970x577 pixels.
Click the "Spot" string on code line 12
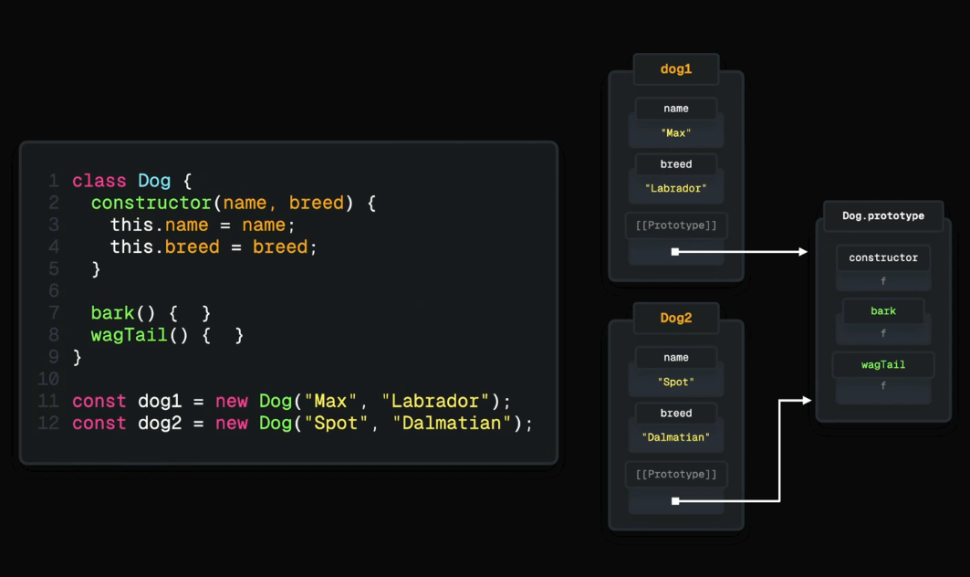click(x=336, y=424)
